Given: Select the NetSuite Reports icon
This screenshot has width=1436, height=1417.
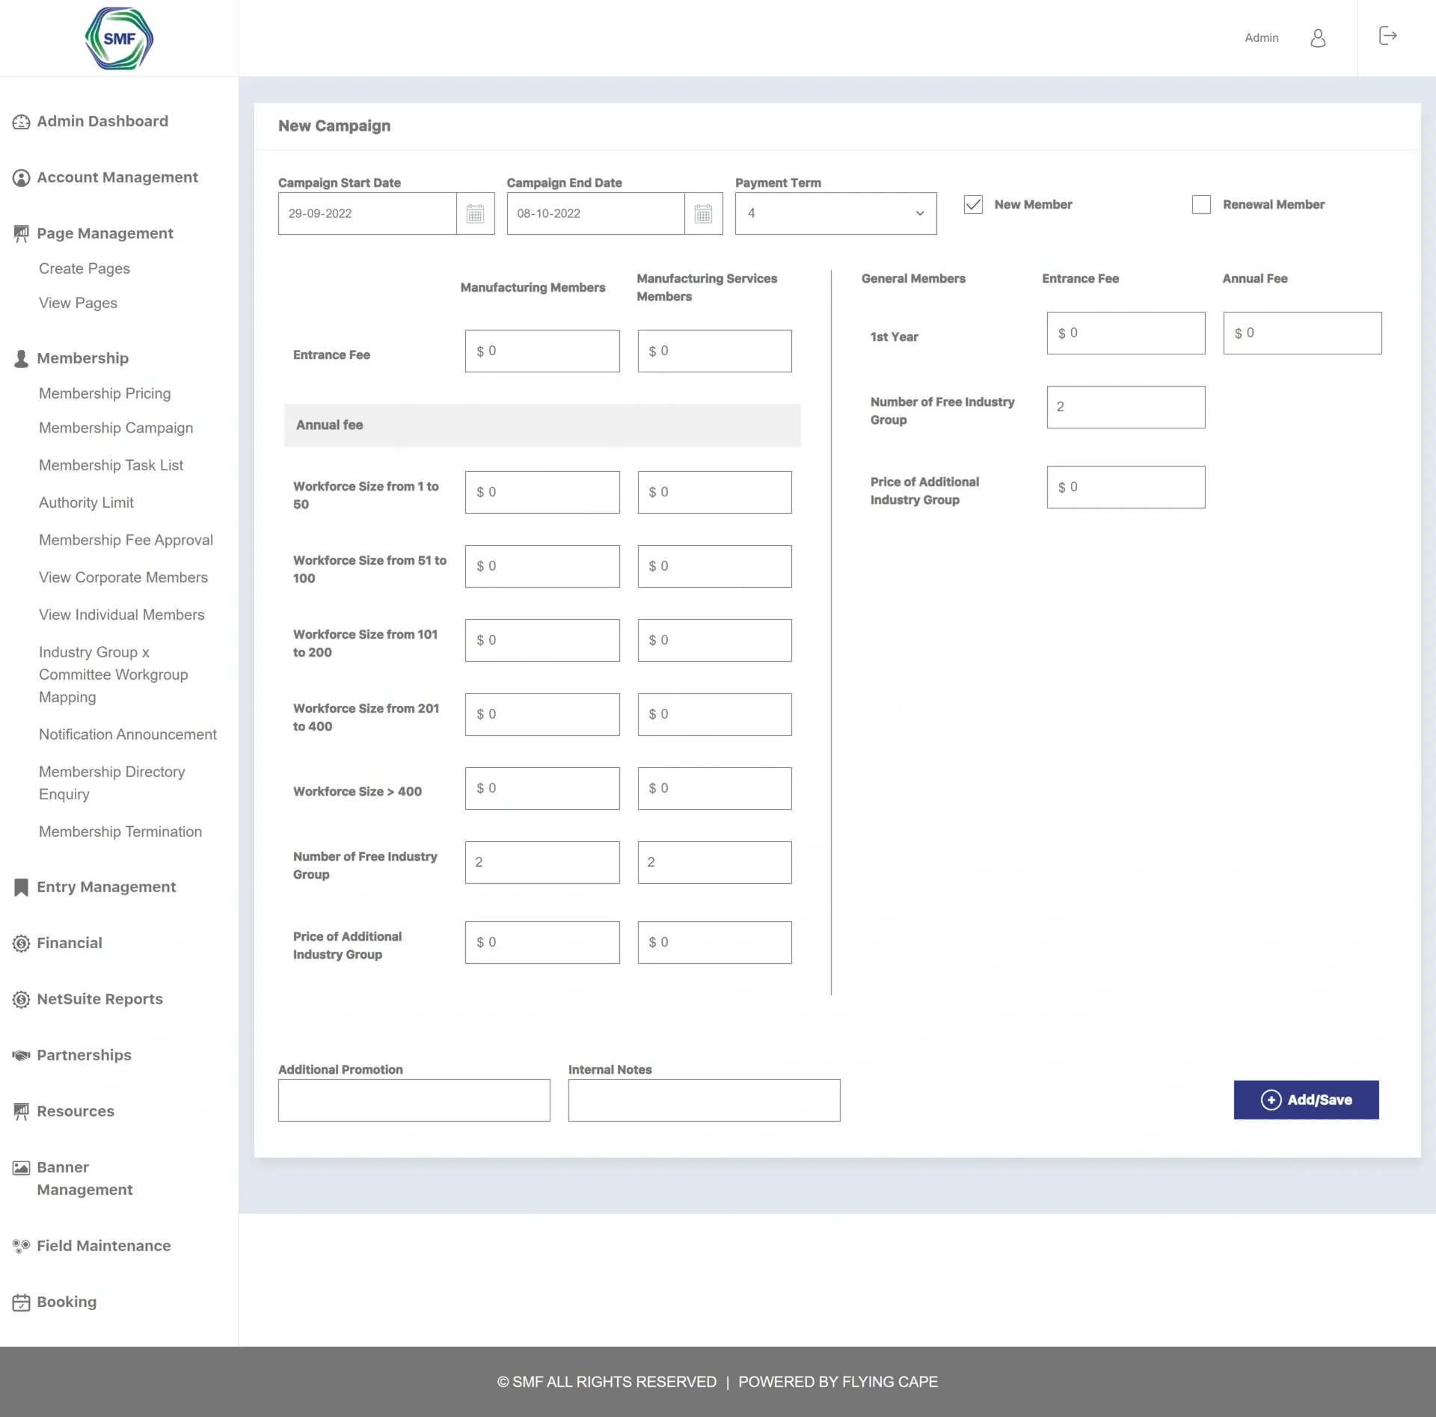Looking at the screenshot, I should (x=21, y=999).
